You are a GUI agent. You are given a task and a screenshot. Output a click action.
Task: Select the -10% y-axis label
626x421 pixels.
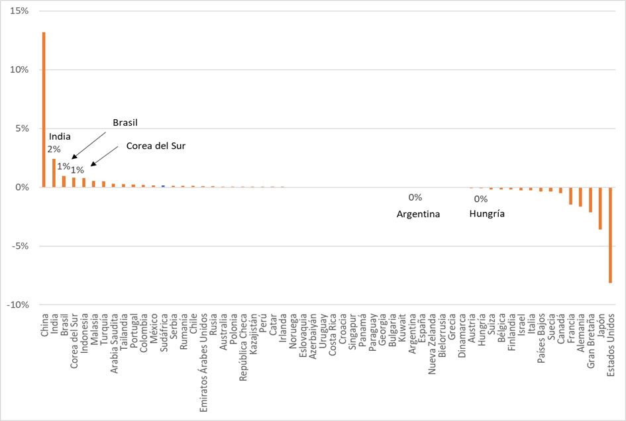(18, 304)
